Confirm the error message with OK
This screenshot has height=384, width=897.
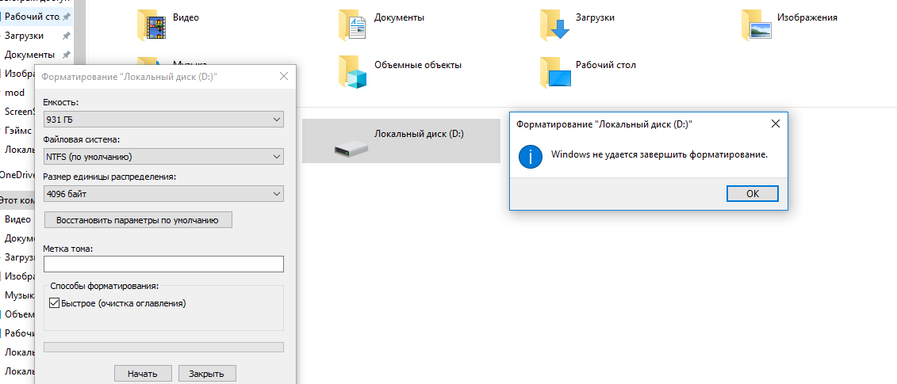(x=753, y=194)
